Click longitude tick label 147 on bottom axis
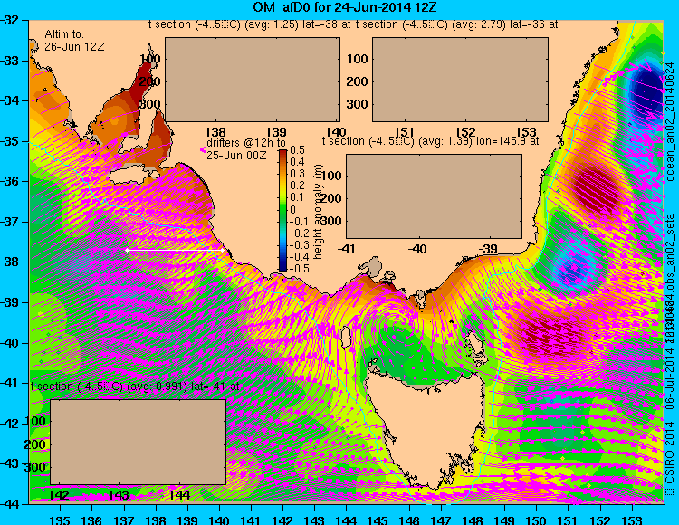Screen dimensions: 679x525 pyautogui.click(x=441, y=520)
